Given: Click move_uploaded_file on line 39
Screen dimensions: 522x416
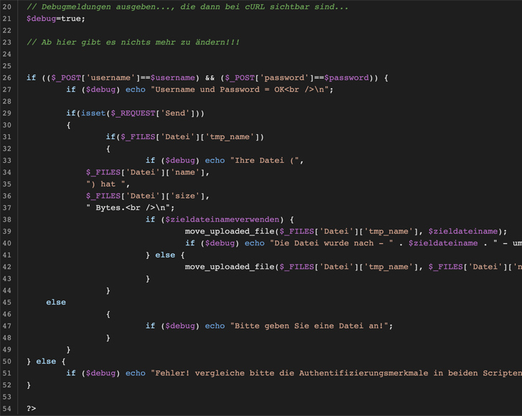Looking at the screenshot, I should pos(229,231).
